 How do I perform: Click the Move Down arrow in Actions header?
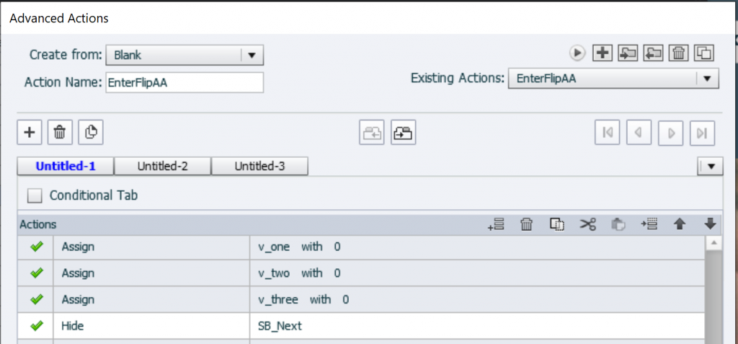coord(709,225)
